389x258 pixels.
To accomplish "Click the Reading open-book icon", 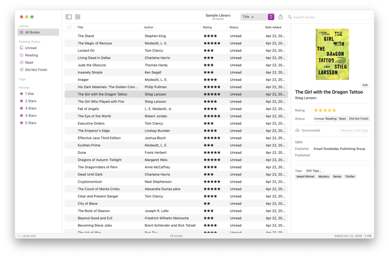I will click(x=21, y=55).
